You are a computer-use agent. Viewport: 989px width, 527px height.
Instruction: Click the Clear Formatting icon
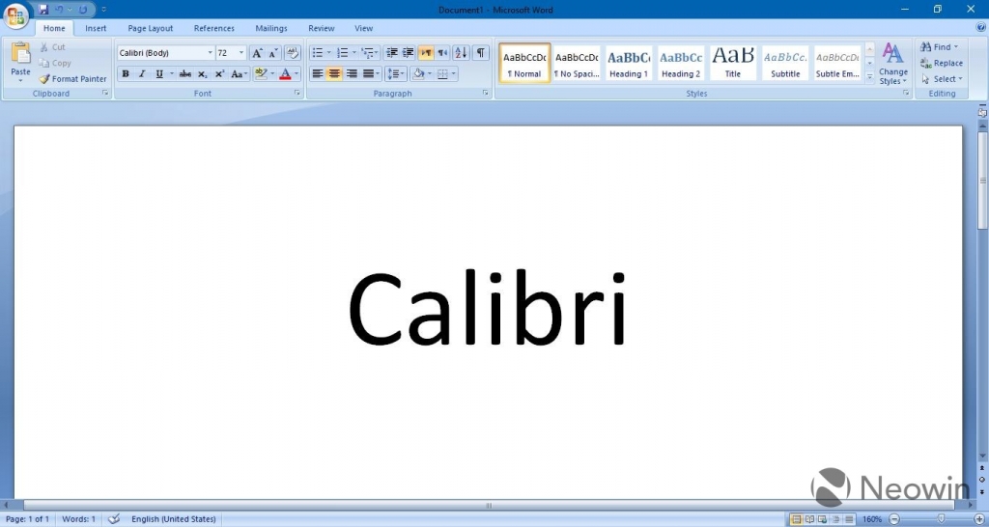pyautogui.click(x=292, y=53)
